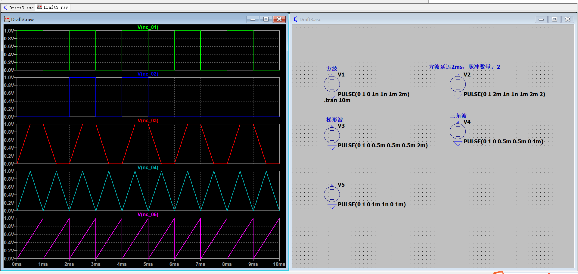Viewport: 578px width, 274px height.
Task: Select the V(nc_02) trace label
Action: 148,74
